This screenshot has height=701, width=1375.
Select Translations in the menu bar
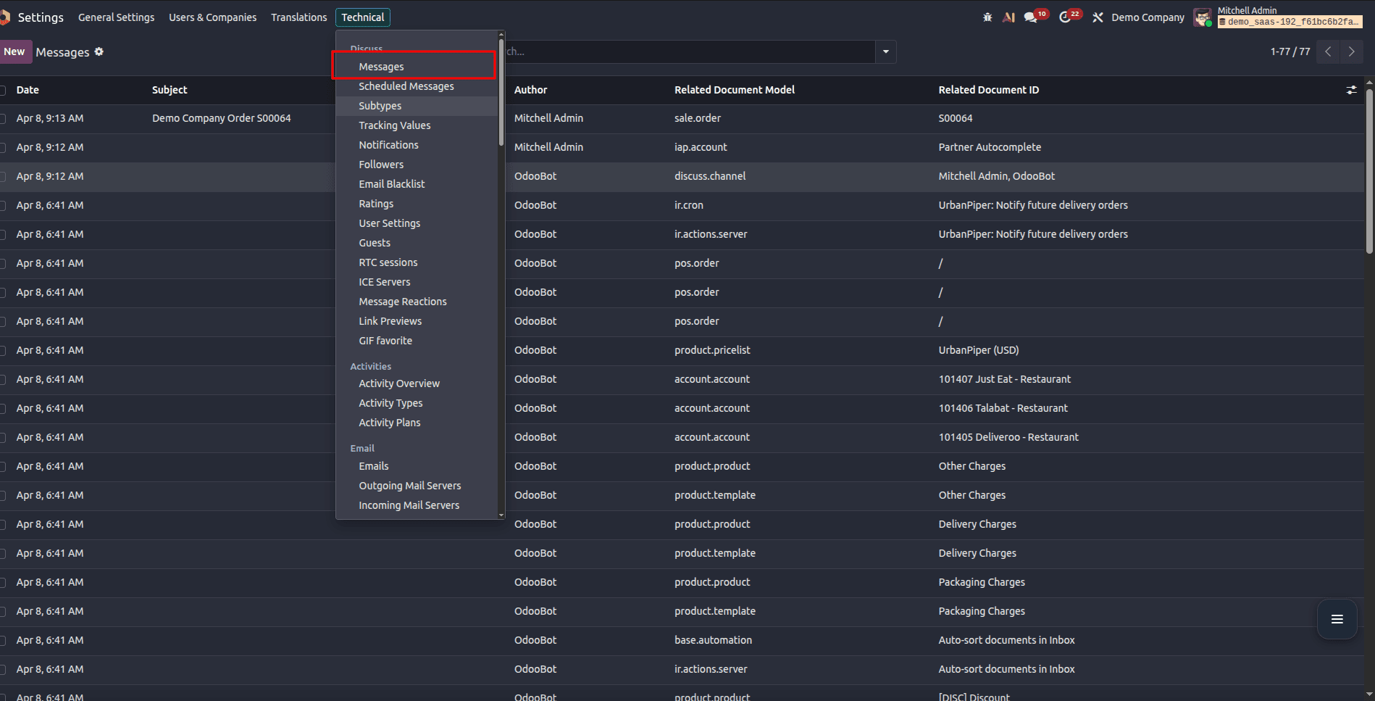tap(298, 17)
